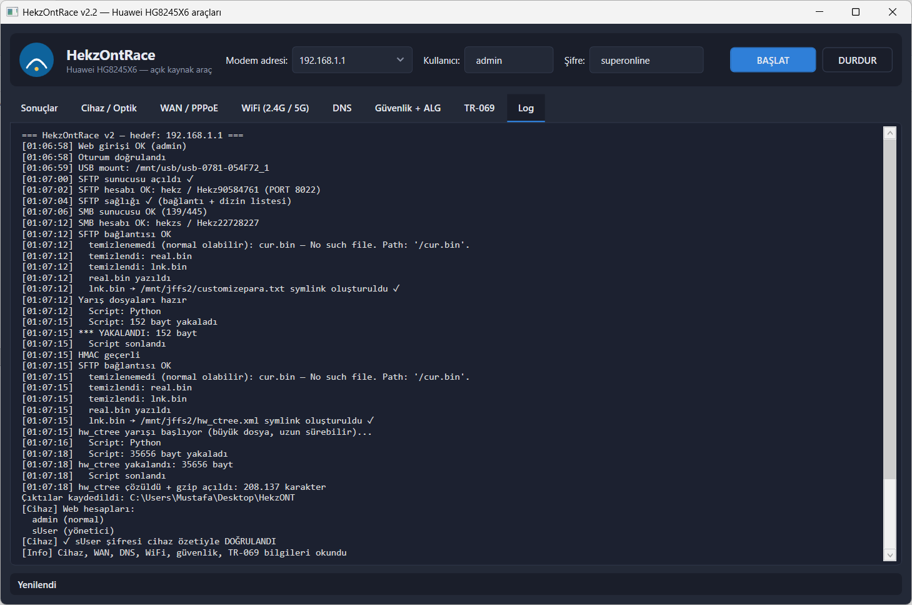Click the log vertical scrollbar thumb
The height and width of the screenshot is (605, 912).
pyautogui.click(x=890, y=309)
